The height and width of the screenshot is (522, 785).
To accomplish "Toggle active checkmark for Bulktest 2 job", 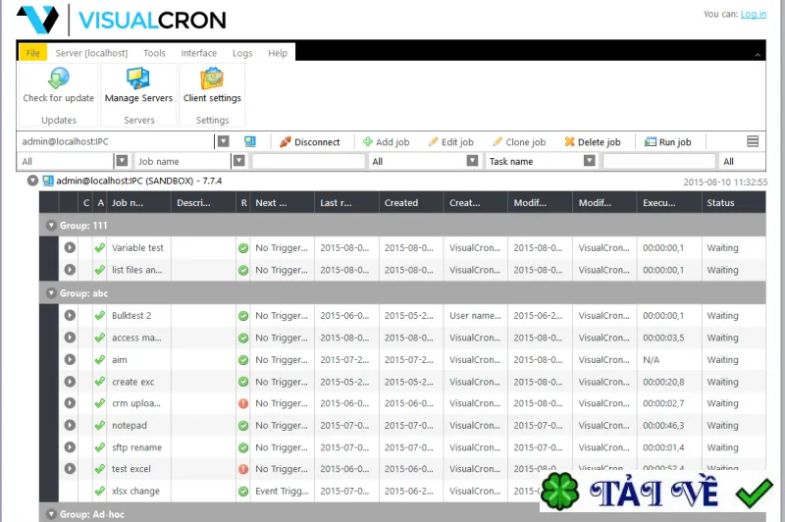I will pos(100,315).
